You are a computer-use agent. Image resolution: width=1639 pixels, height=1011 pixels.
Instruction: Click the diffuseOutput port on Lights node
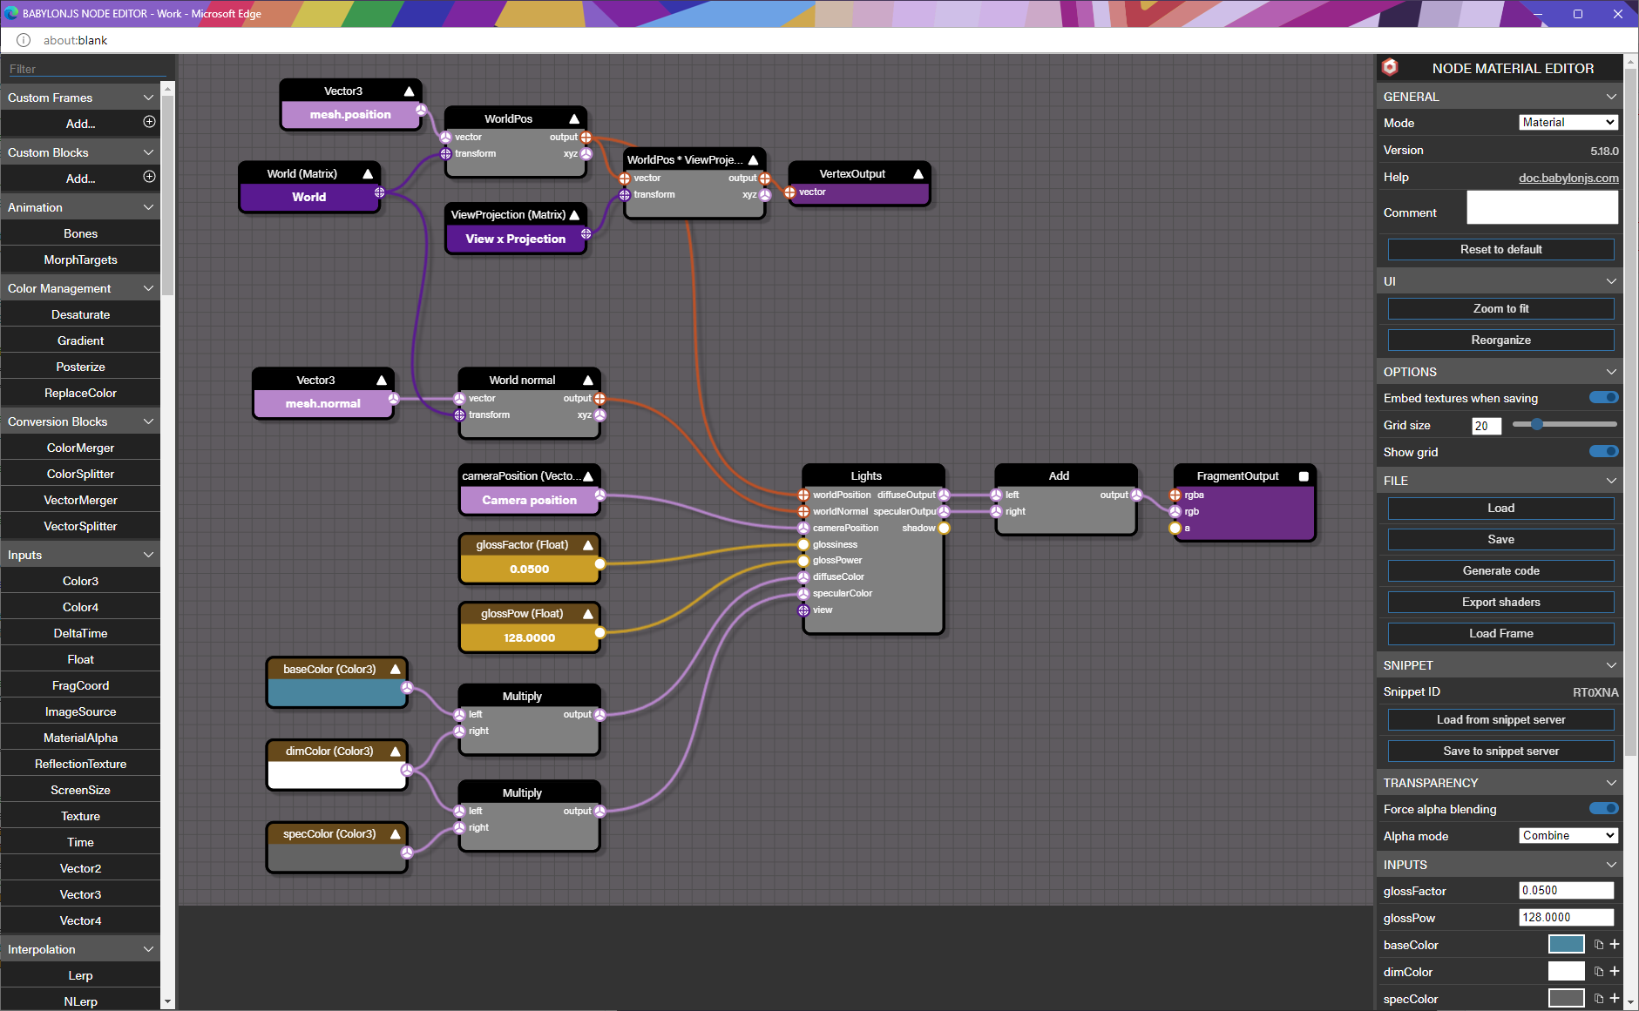tap(944, 495)
